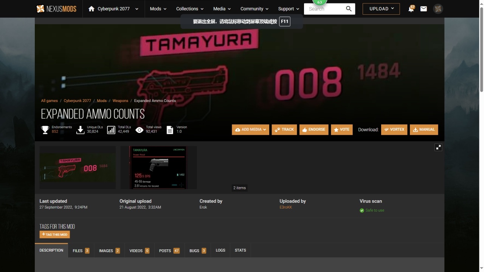
Task: Click the page vertical scrollbar
Action: tap(481, 49)
